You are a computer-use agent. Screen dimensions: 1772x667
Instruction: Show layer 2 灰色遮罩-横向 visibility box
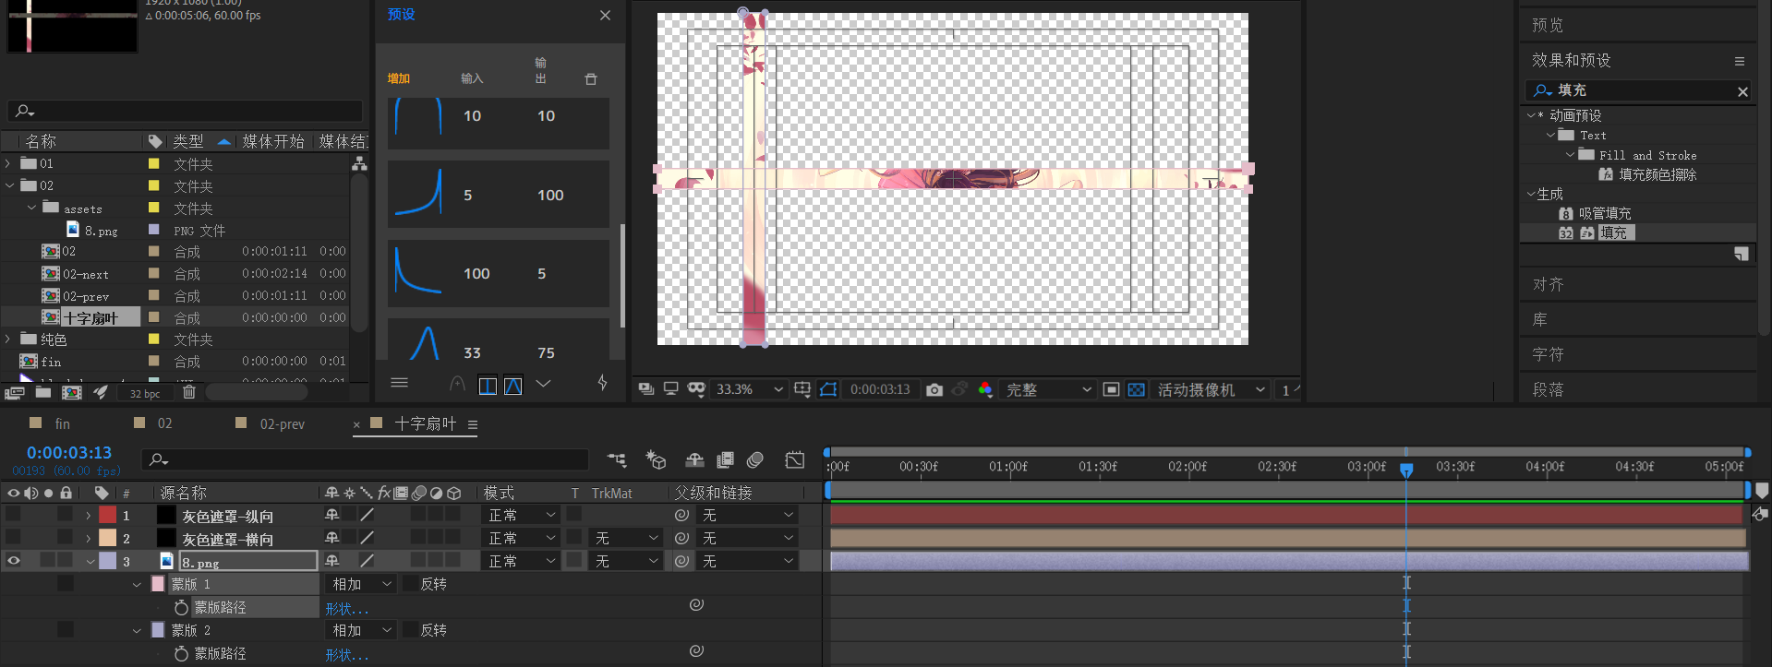coord(13,537)
